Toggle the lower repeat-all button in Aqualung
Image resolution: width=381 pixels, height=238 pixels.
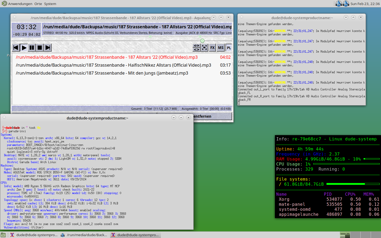196,49
